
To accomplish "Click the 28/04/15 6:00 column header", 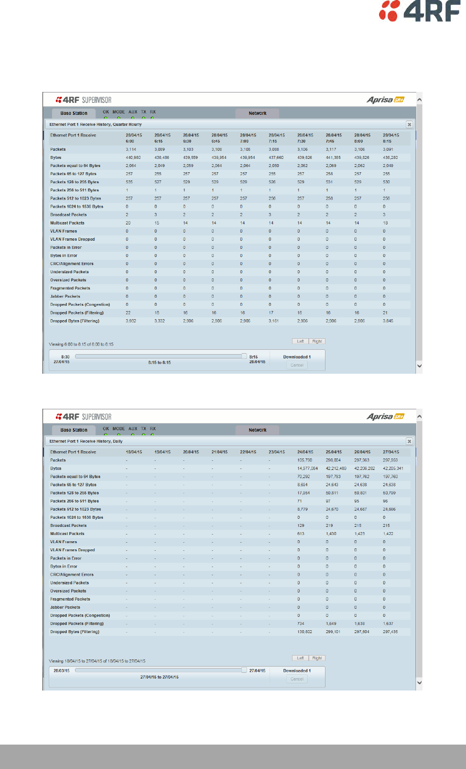I will pos(134,138).
